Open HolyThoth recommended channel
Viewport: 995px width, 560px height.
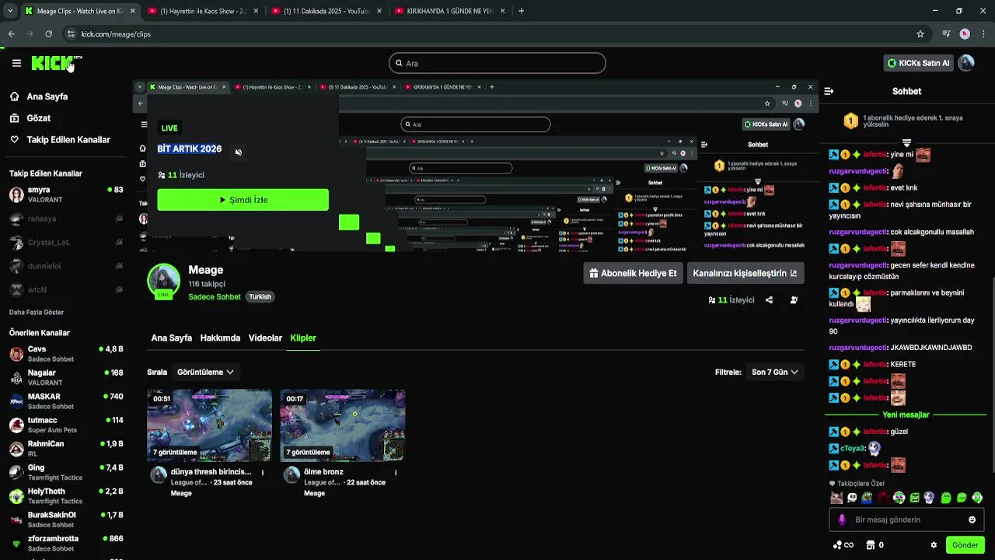66,496
